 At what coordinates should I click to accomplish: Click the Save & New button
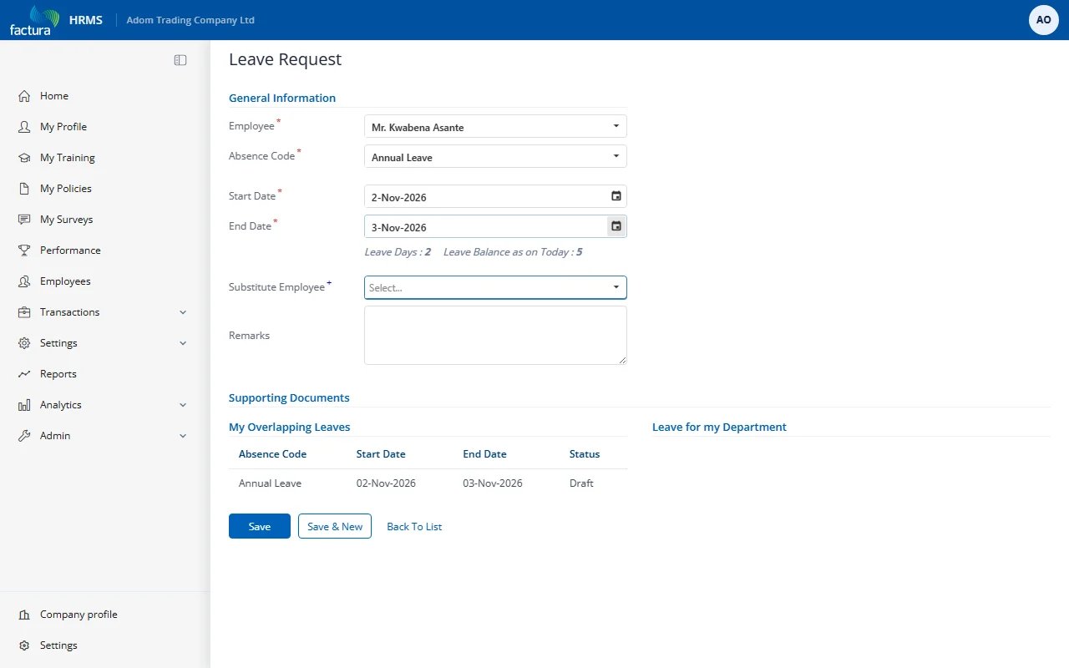click(x=335, y=526)
